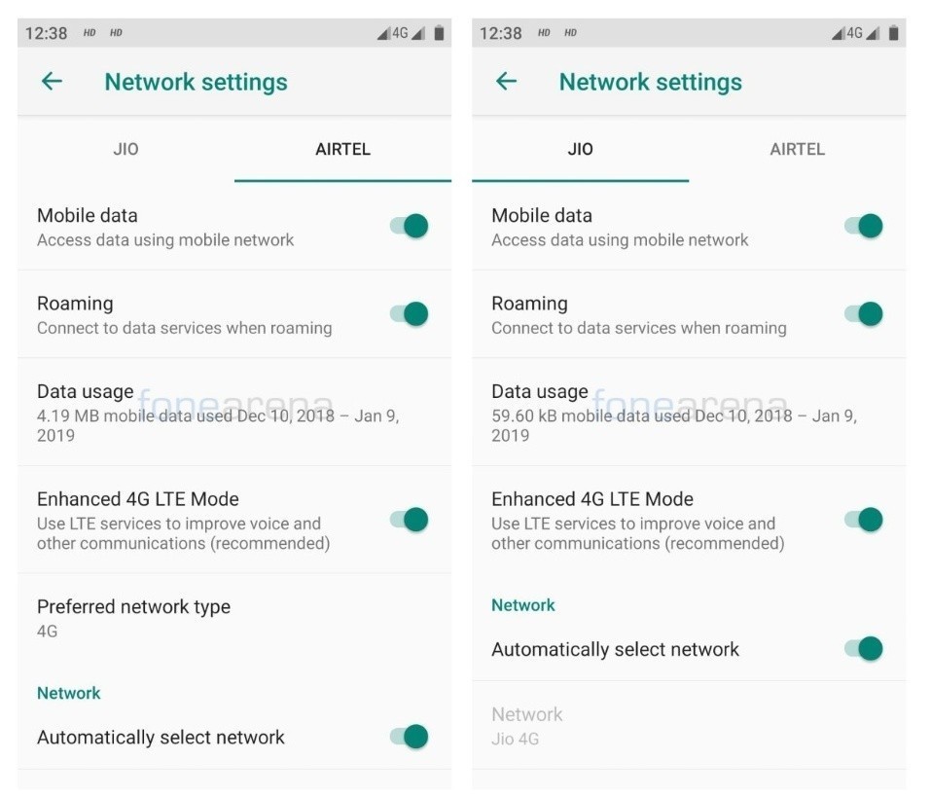Tap Network Jio 4G entry

point(689,726)
